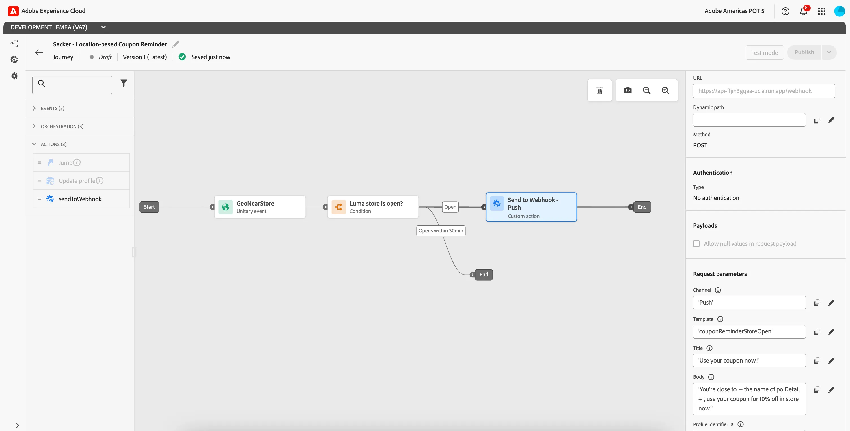Viewport: 850px width, 431px height.
Task: Zoom in on the canvas
Action: (x=665, y=90)
